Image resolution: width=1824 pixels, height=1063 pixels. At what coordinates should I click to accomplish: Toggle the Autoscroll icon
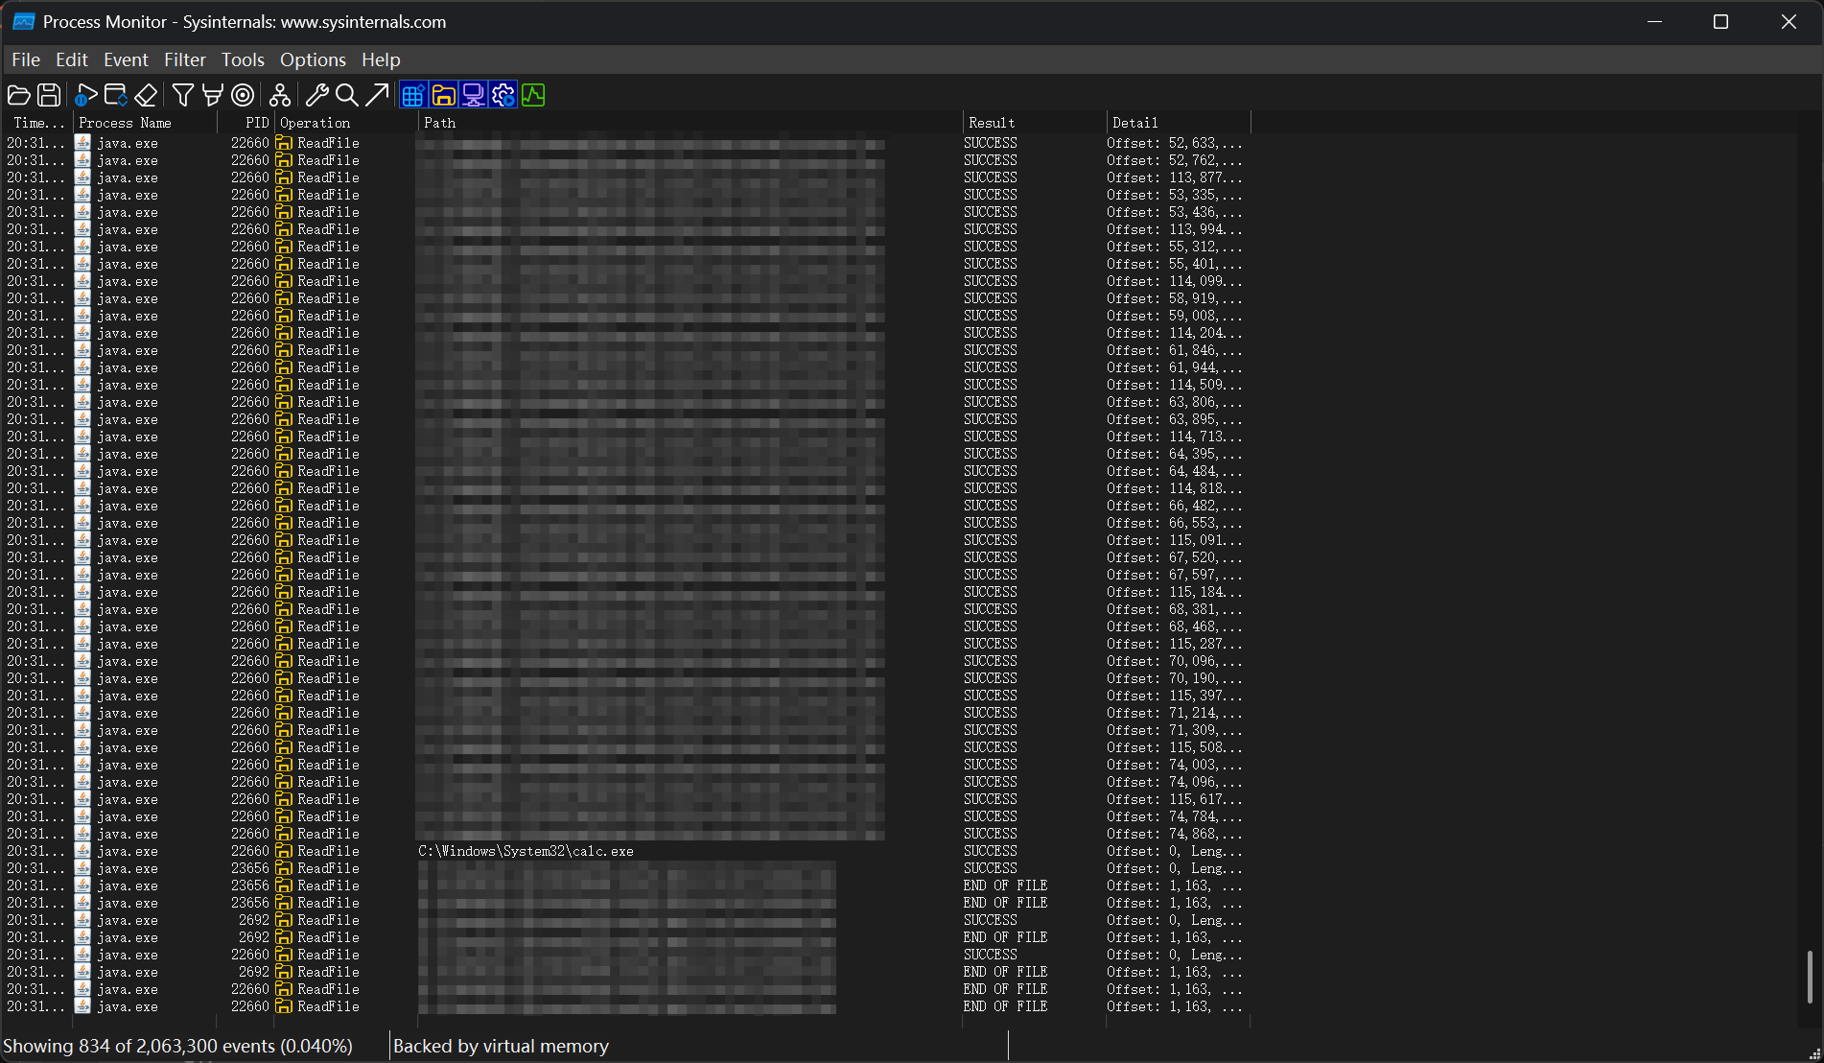[x=116, y=95]
